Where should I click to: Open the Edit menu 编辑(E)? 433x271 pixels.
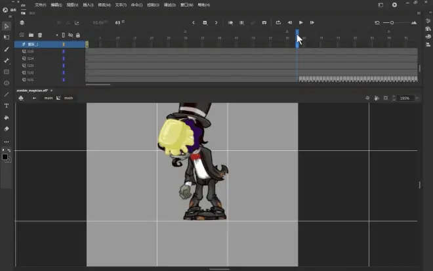click(56, 5)
